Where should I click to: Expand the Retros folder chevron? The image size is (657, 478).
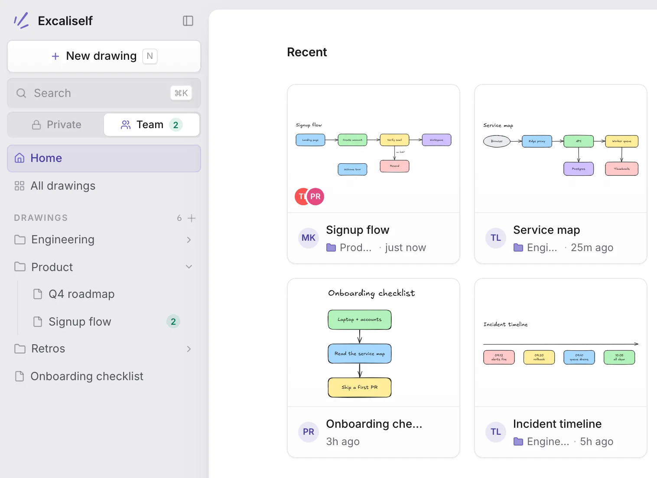189,349
